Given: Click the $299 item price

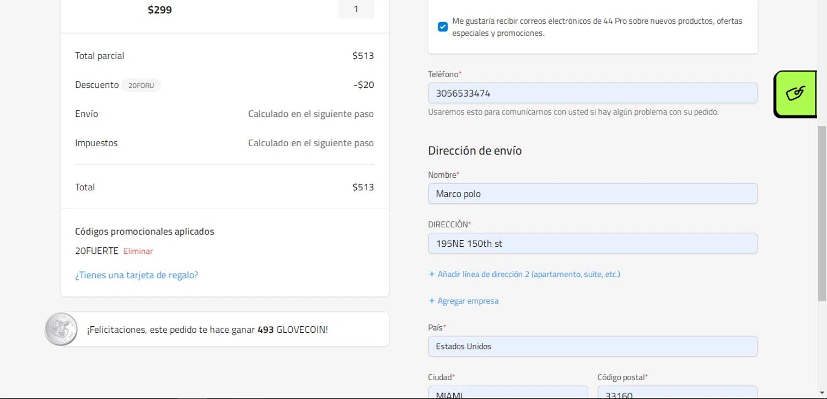Looking at the screenshot, I should pyautogui.click(x=160, y=9).
